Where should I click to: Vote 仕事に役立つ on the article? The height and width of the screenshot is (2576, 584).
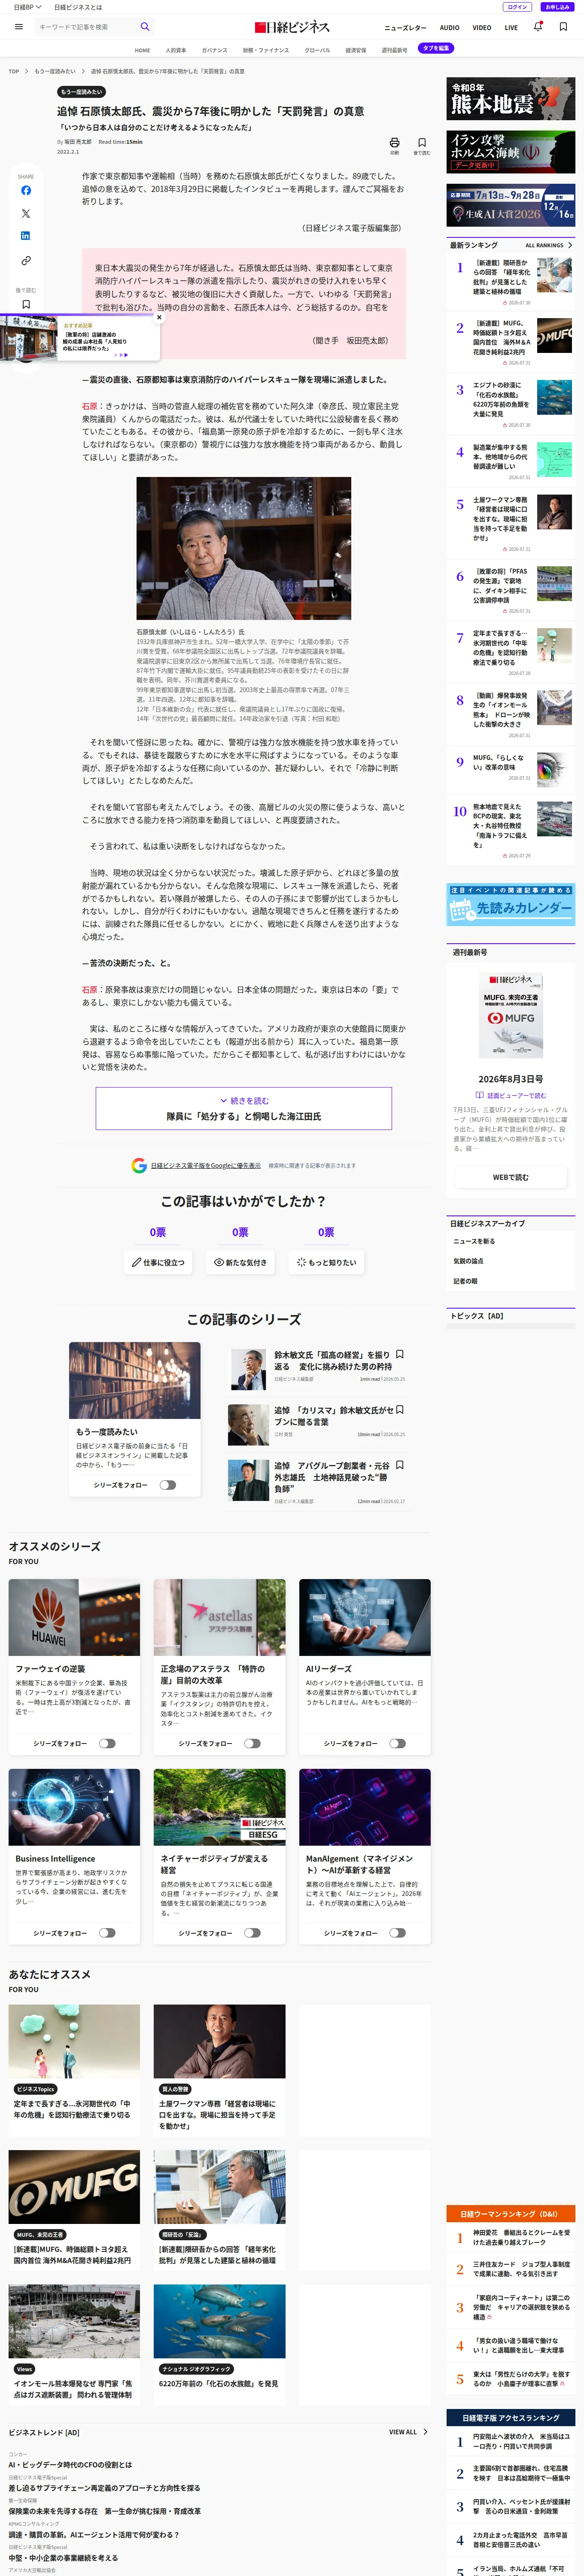pyautogui.click(x=159, y=1262)
